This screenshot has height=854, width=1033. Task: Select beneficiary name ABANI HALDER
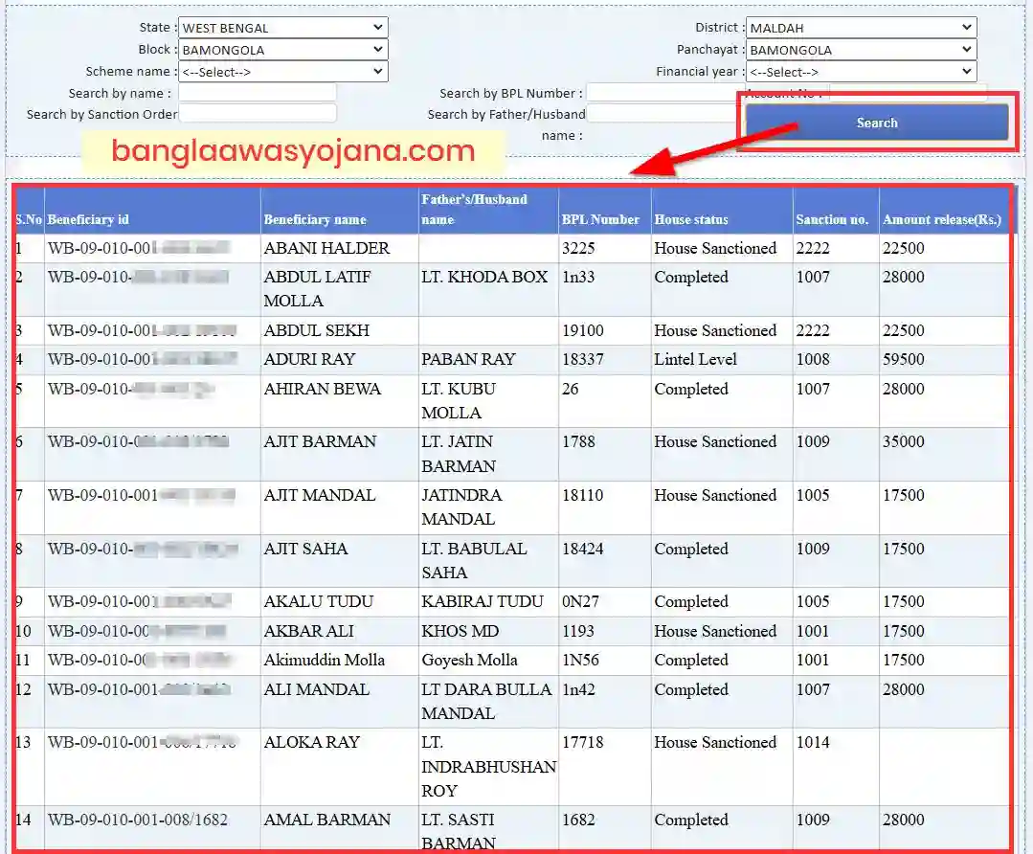click(326, 248)
